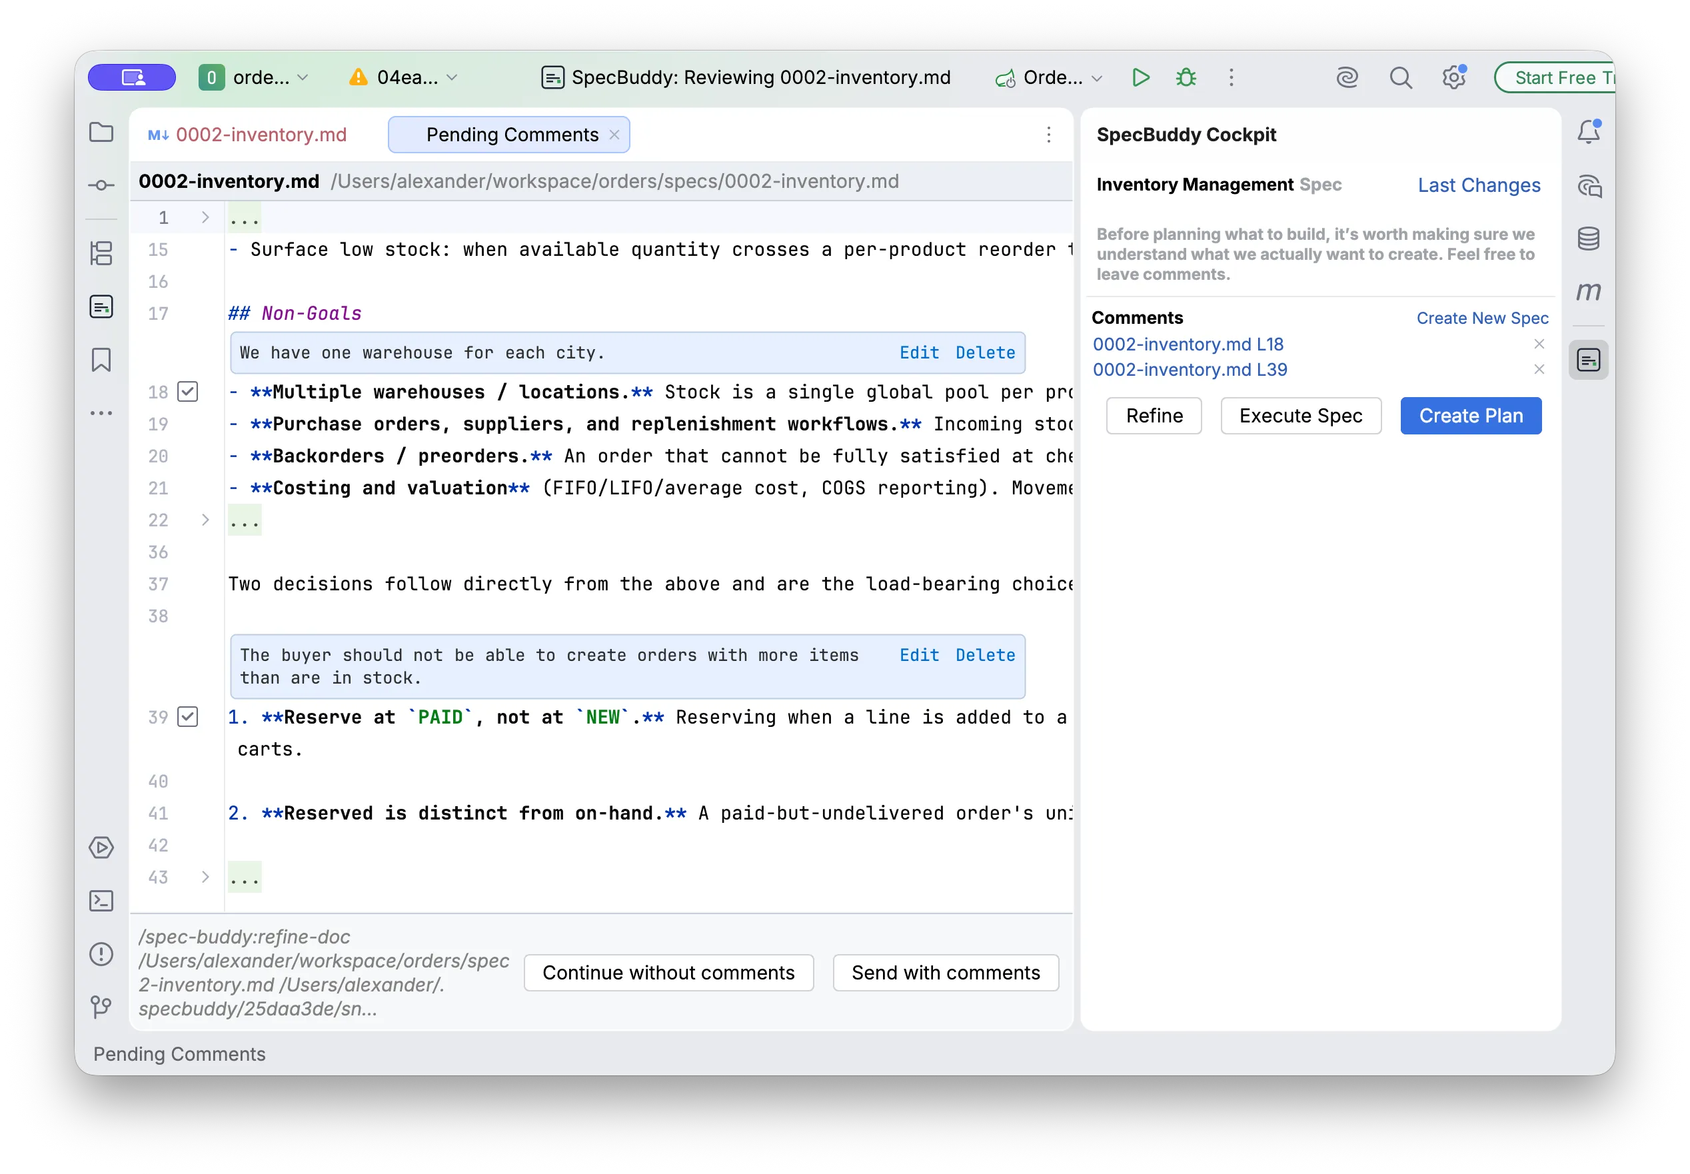Viewport: 1690px width, 1174px height.
Task: Click the line 'Two decisions follow directly'
Action: click(x=650, y=584)
